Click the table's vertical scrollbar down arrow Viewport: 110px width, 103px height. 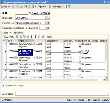click(106, 77)
